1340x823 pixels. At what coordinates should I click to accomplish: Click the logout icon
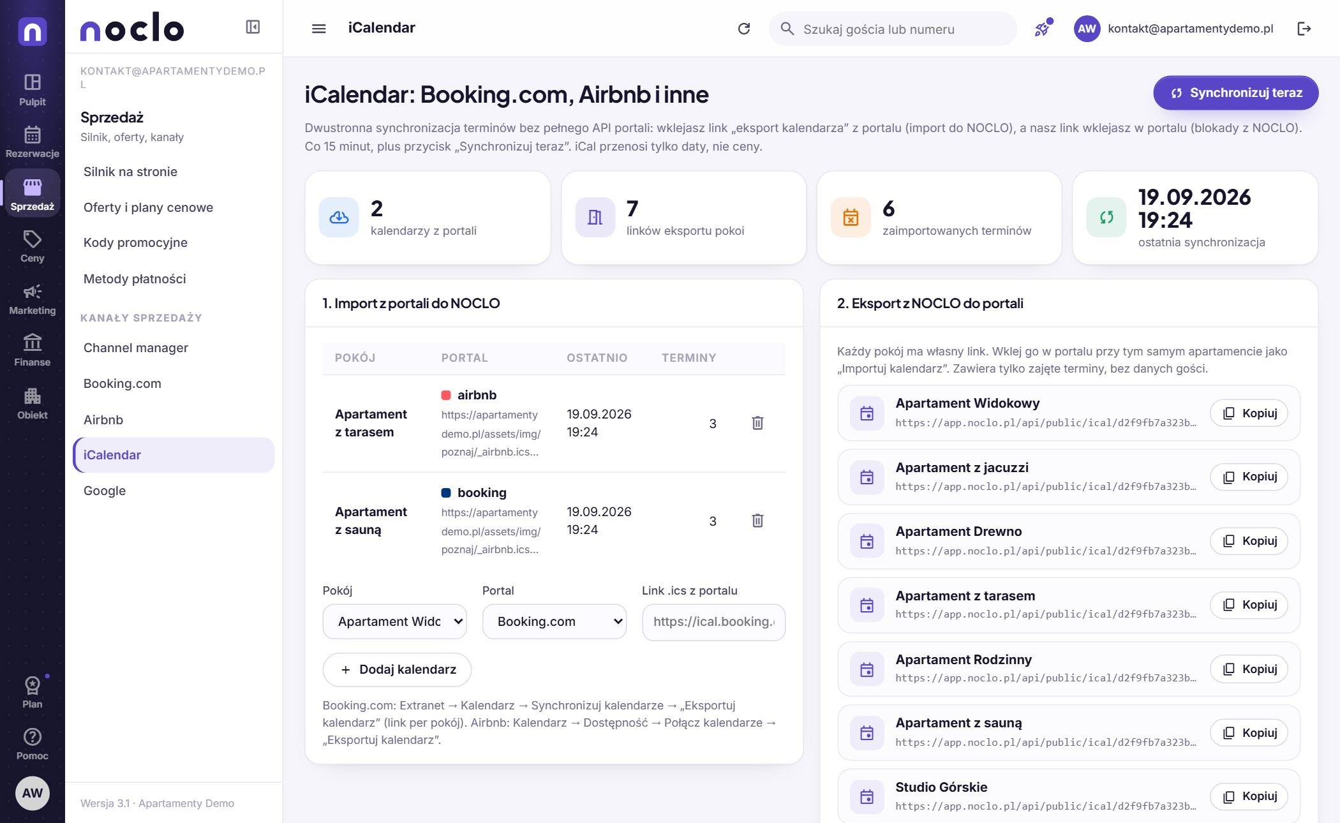pos(1304,28)
